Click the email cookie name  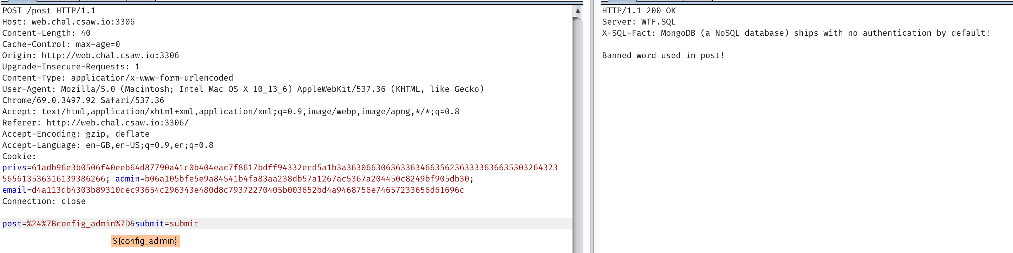coord(14,190)
